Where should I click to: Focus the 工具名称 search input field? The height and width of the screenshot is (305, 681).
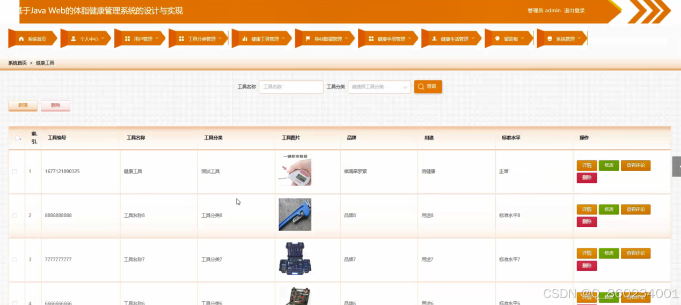291,87
